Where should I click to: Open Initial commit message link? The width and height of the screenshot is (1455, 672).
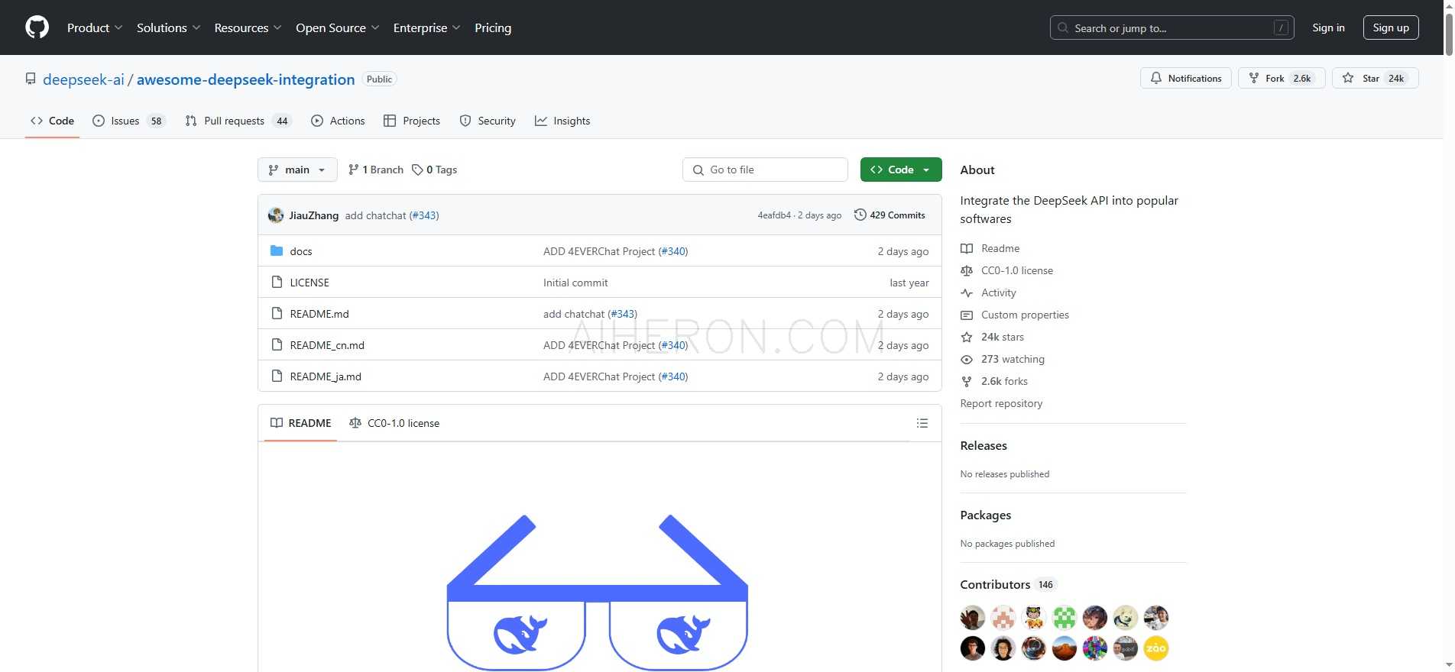pyautogui.click(x=575, y=283)
